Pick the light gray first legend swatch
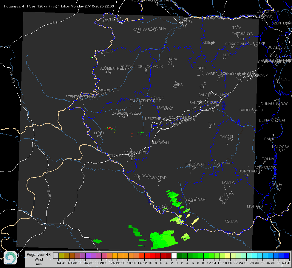 pos(56,255)
